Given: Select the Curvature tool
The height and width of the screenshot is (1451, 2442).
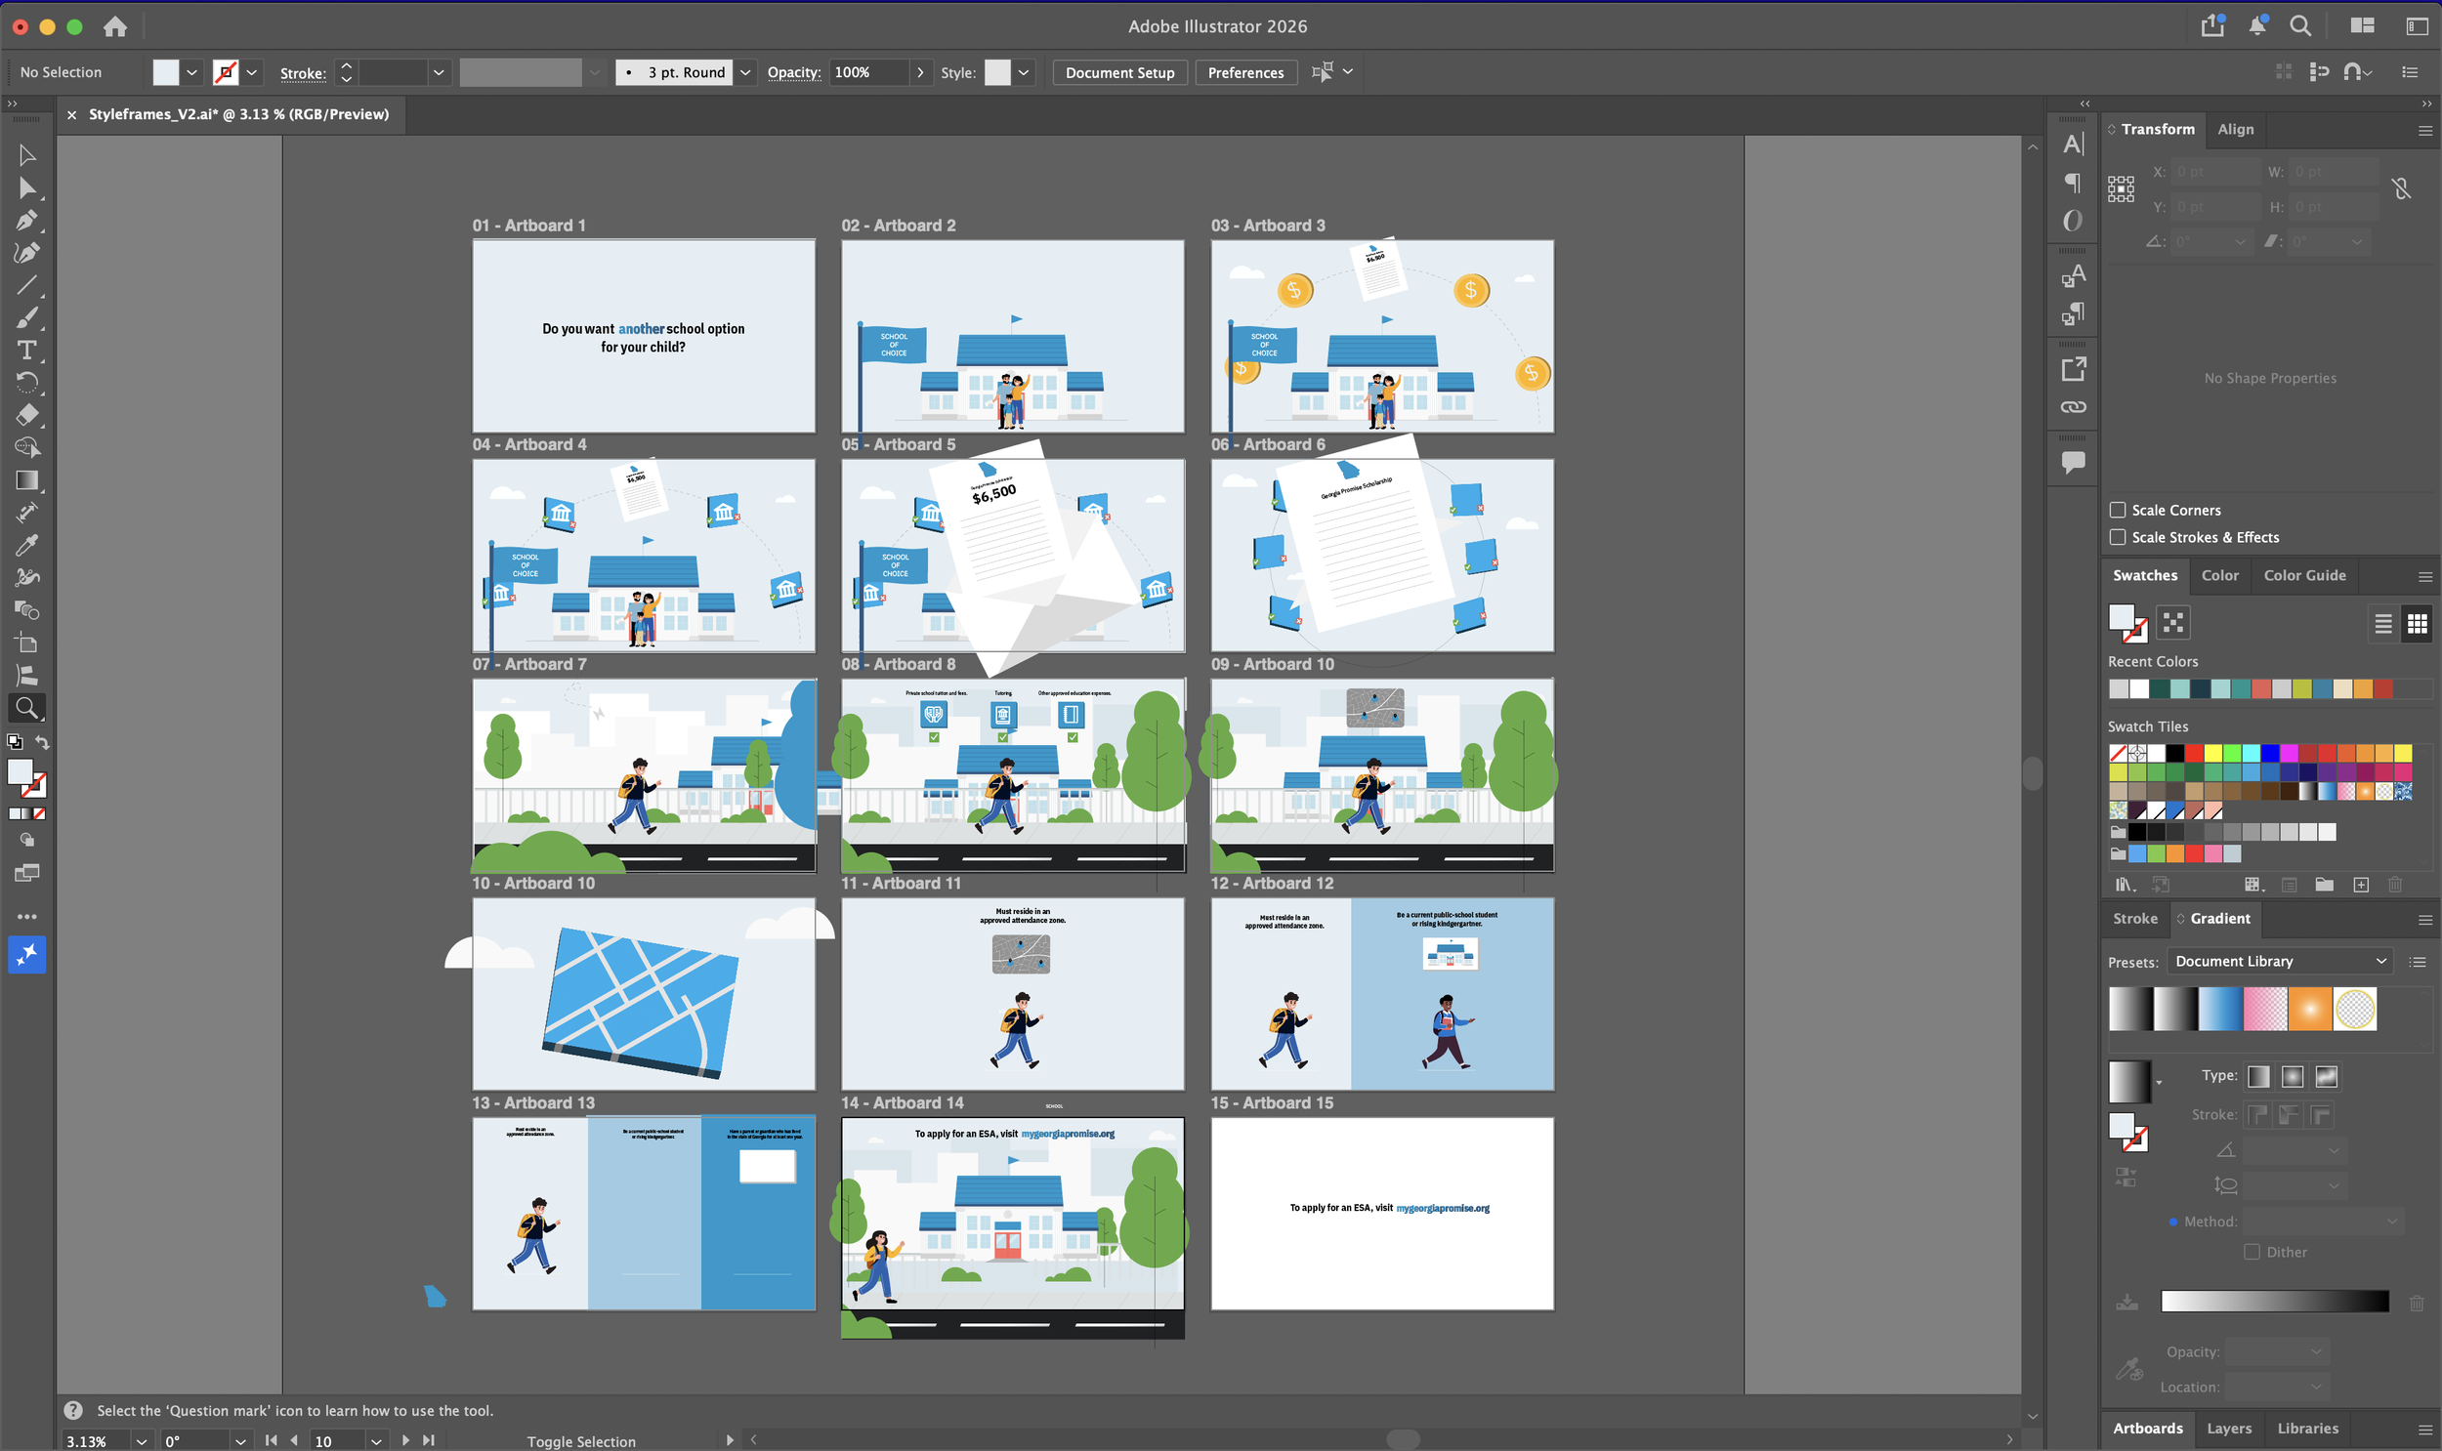Looking at the screenshot, I should point(27,252).
